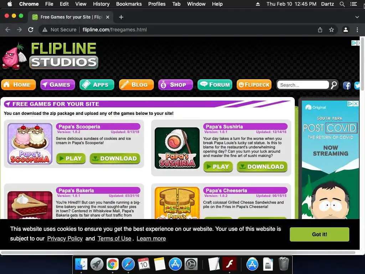
Task: Click the horizontal page scrollbar
Action: click(x=178, y=252)
